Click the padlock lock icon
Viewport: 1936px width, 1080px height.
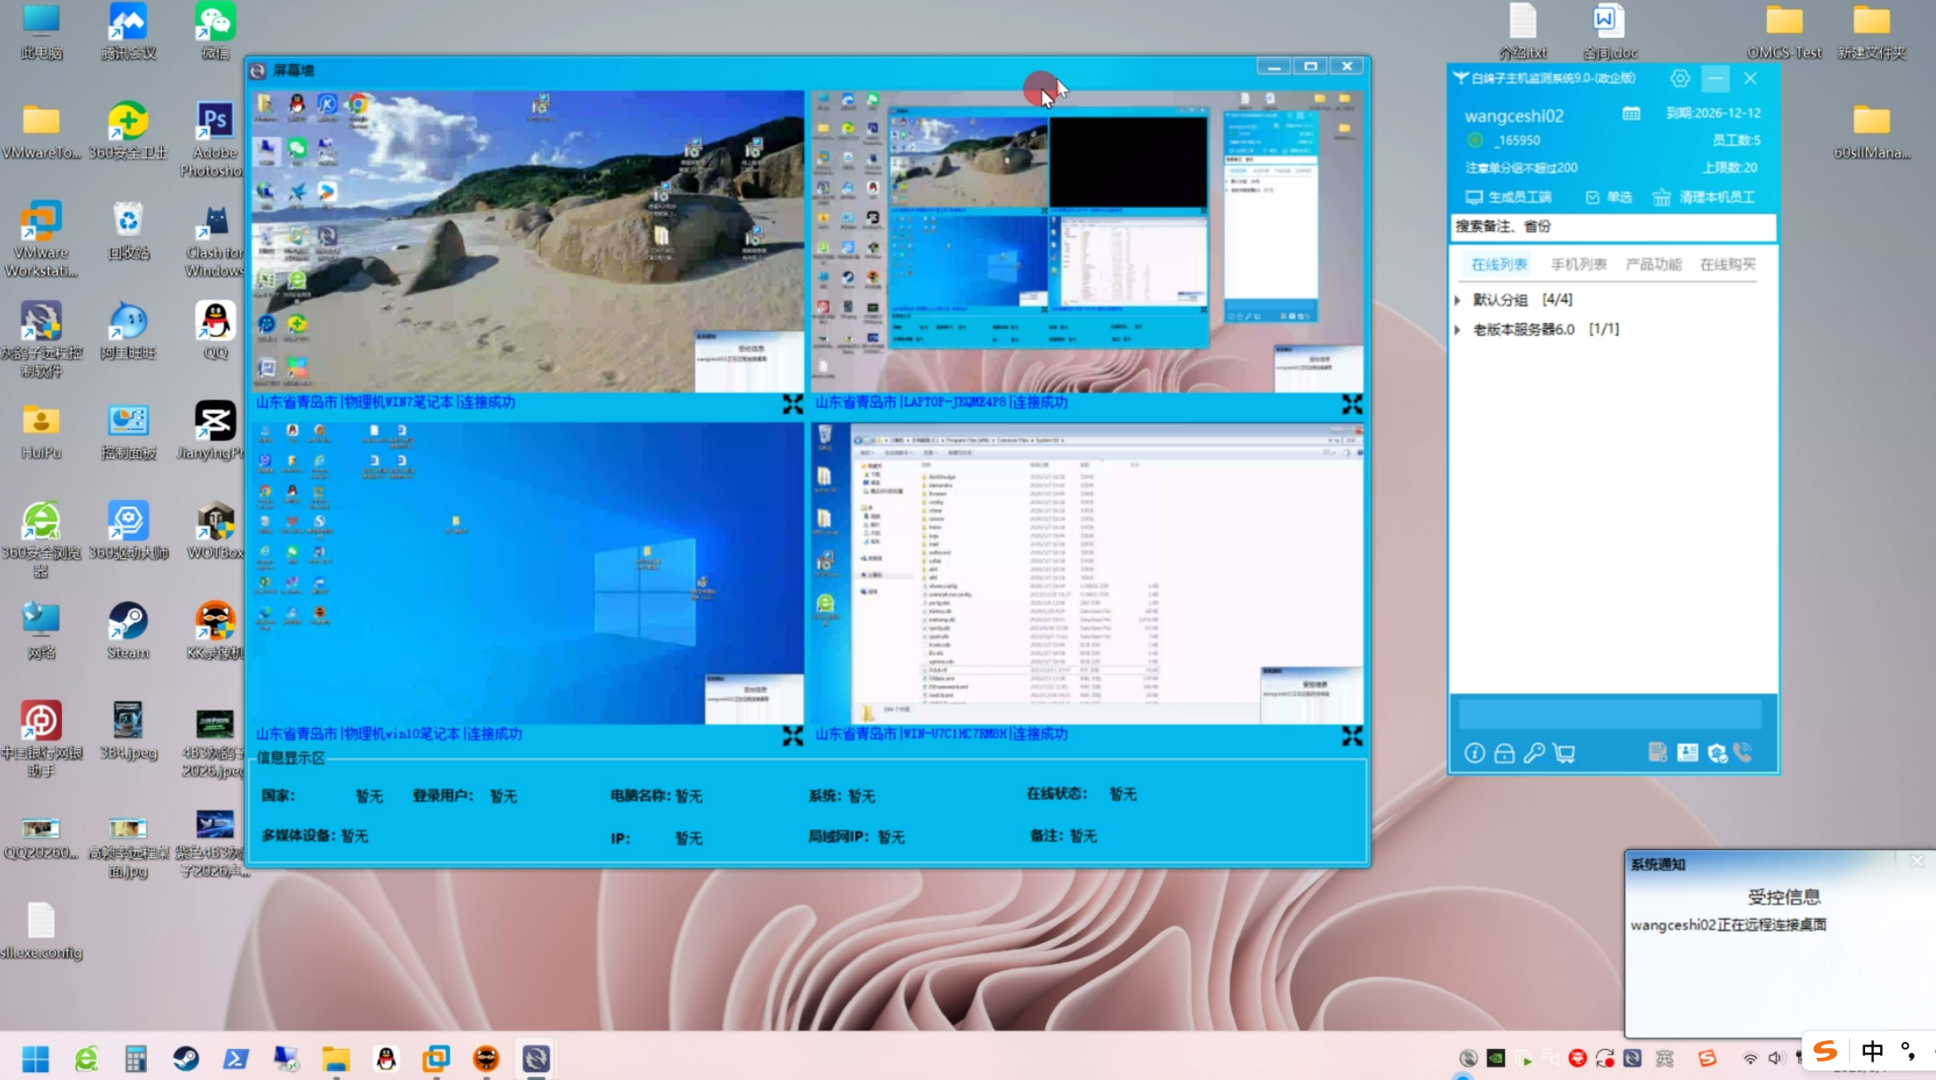(1504, 753)
